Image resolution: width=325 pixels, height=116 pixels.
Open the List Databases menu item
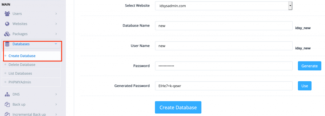pyautogui.click(x=20, y=73)
